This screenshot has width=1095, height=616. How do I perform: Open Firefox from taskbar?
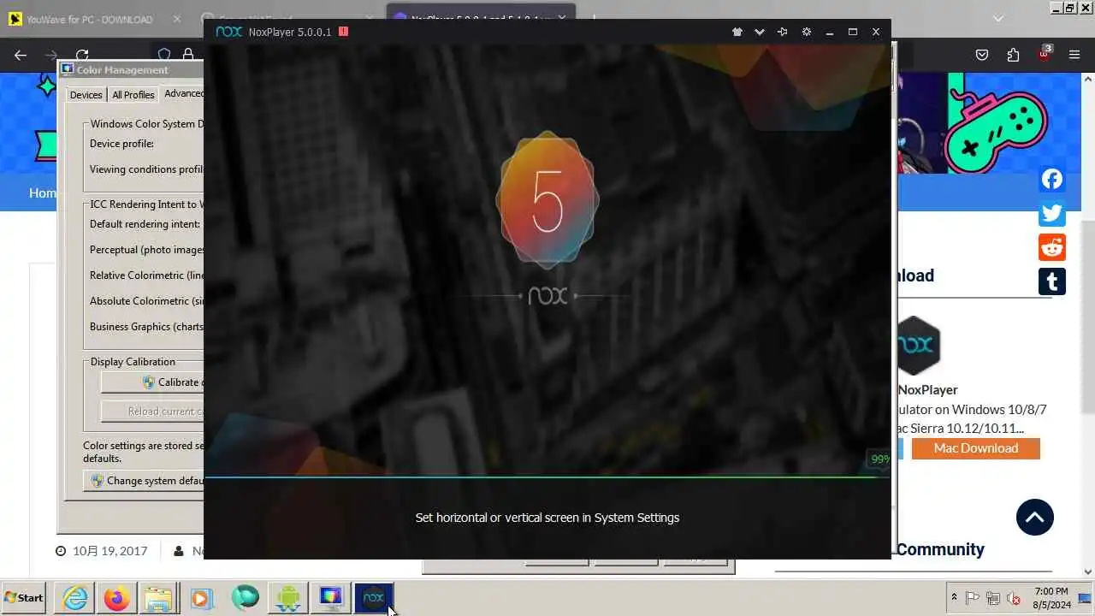click(117, 598)
